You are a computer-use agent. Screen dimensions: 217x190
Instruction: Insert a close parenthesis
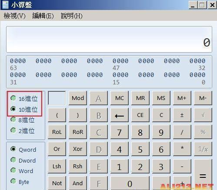coord(78,115)
